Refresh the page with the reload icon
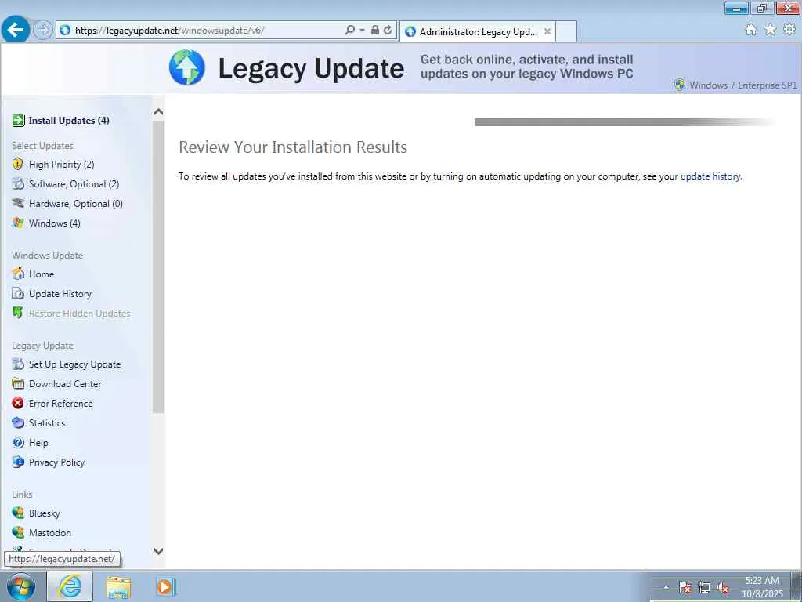 [x=388, y=31]
